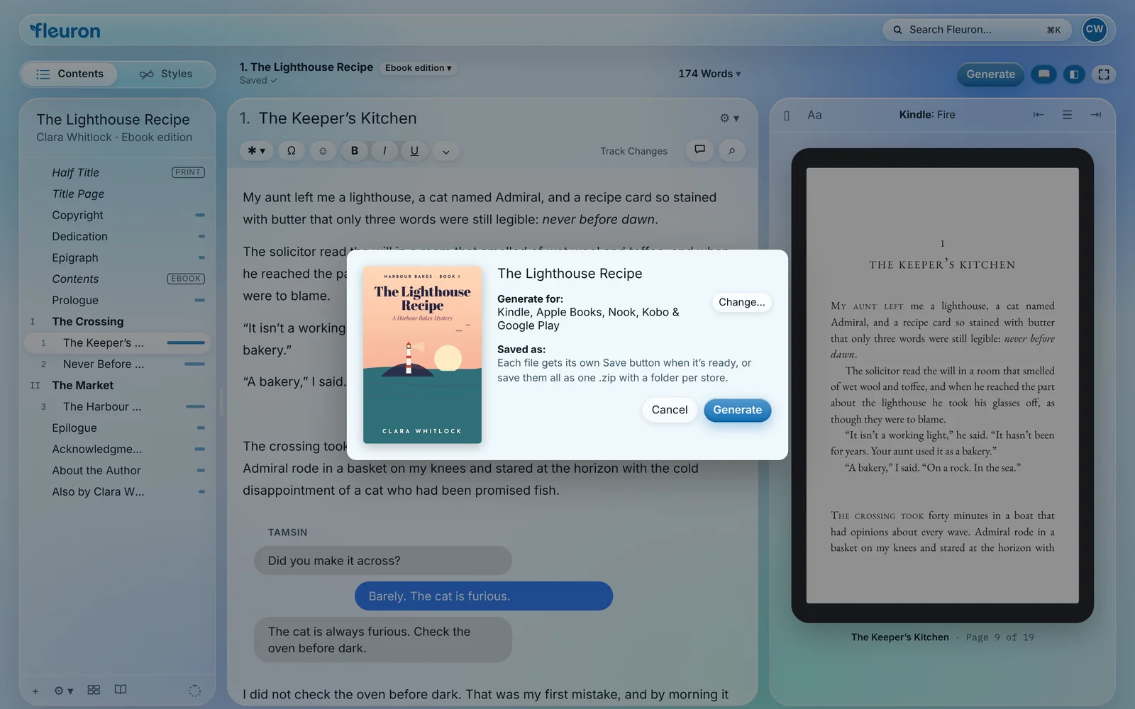The image size is (1135, 709).
Task: Click the grid view icon in sidebar
Action: (94, 690)
